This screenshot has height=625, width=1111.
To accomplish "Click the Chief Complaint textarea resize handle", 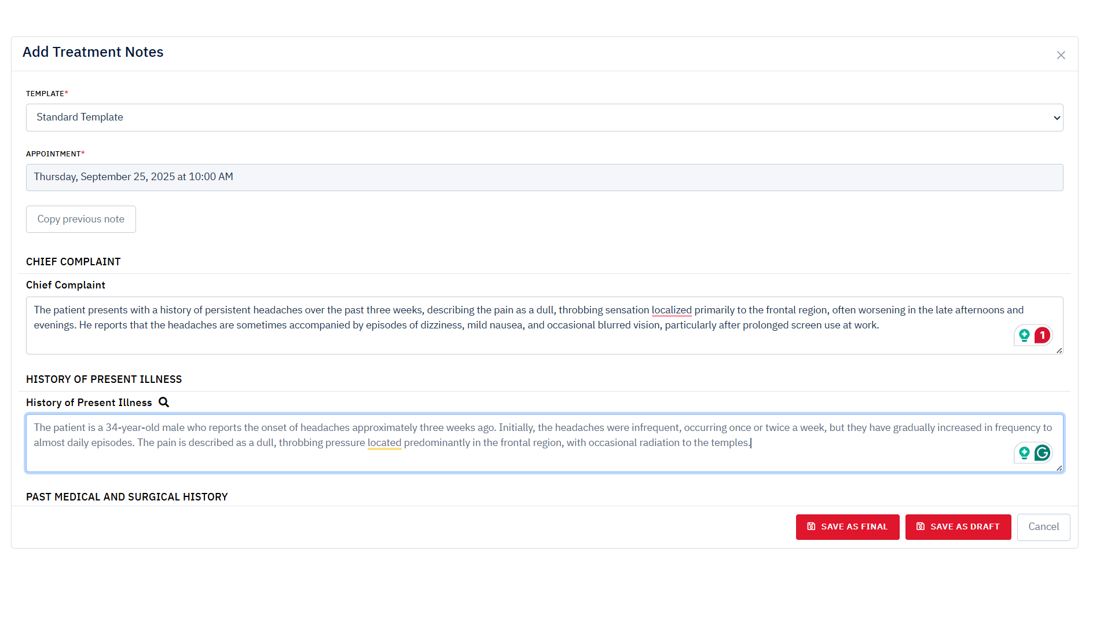I will click(1059, 350).
